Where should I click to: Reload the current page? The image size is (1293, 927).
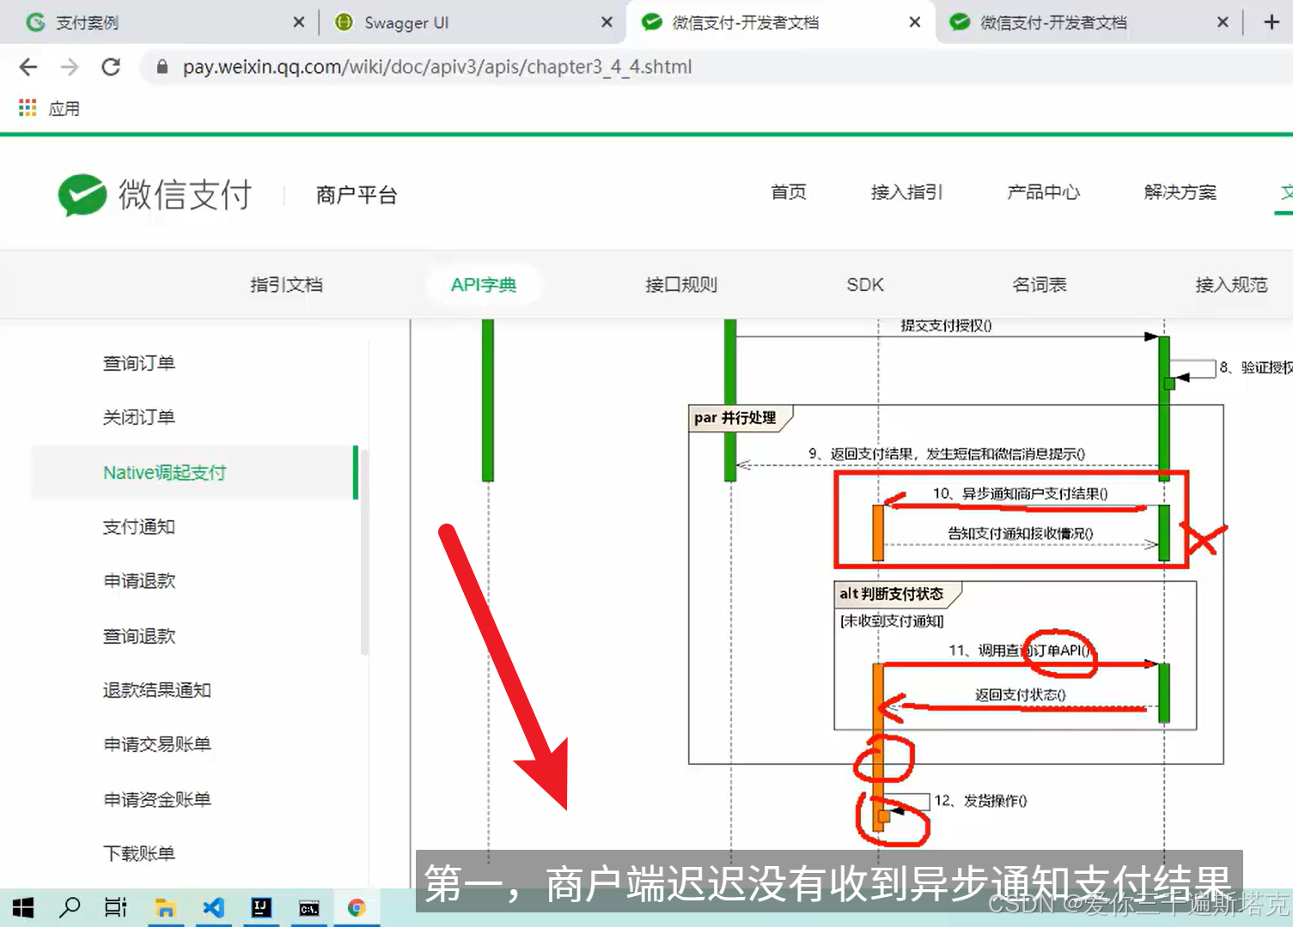111,66
